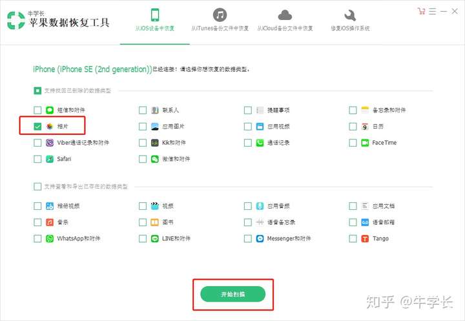Image resolution: width=465 pixels, height=321 pixels.
Task: Click the orange Books icon beside 图书
Action: coord(155,222)
